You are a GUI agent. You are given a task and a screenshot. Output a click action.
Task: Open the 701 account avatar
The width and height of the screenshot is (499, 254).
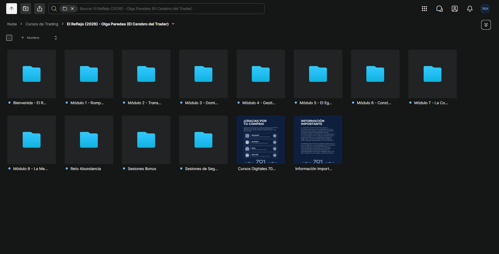coord(485,9)
